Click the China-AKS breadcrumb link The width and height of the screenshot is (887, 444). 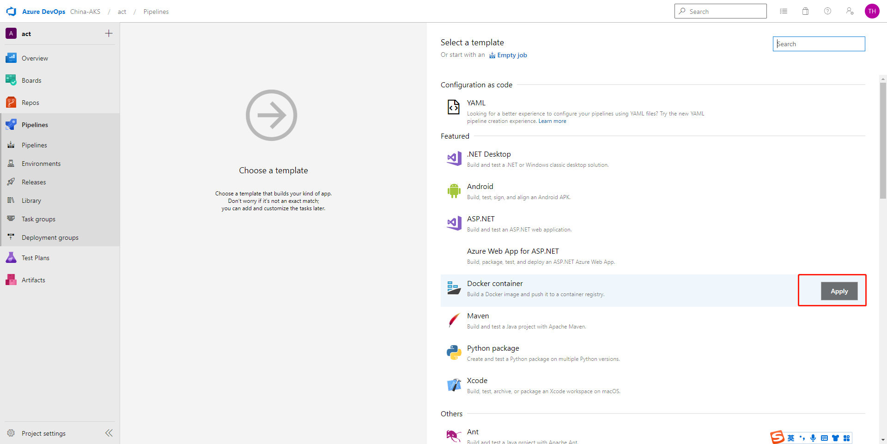click(x=85, y=12)
